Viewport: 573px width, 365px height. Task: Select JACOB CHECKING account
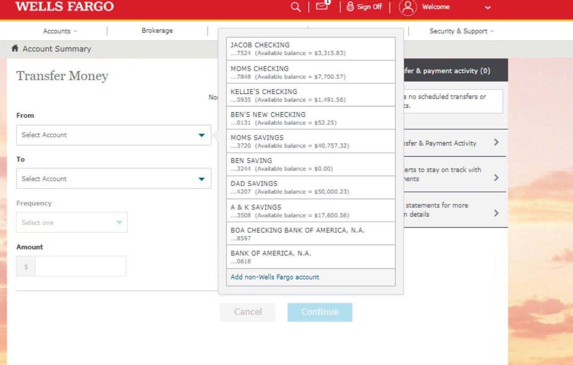pyautogui.click(x=311, y=49)
